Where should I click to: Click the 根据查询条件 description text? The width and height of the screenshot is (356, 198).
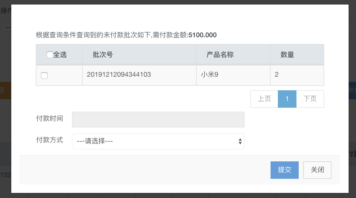(110, 35)
